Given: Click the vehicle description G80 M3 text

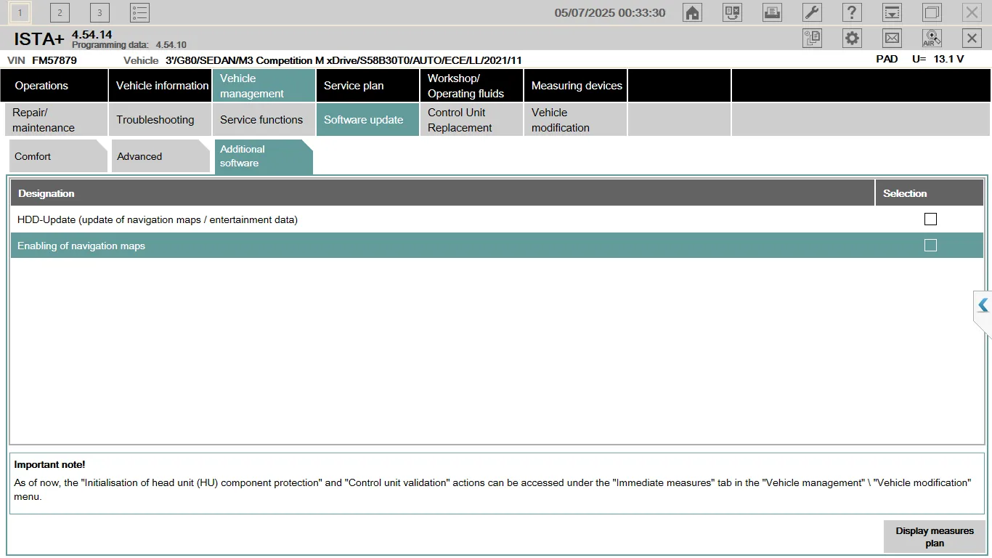Looking at the screenshot, I should click(343, 60).
